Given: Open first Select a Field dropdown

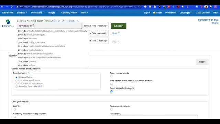Looking at the screenshot, I should [96, 26].
